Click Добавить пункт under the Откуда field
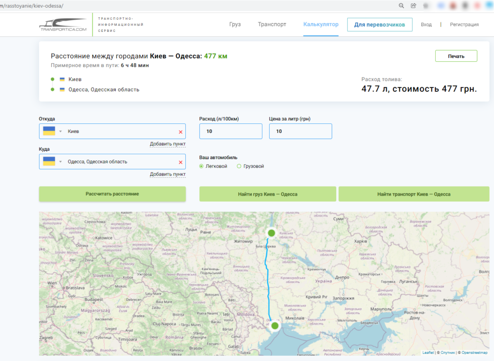494x361 pixels. [x=167, y=144]
